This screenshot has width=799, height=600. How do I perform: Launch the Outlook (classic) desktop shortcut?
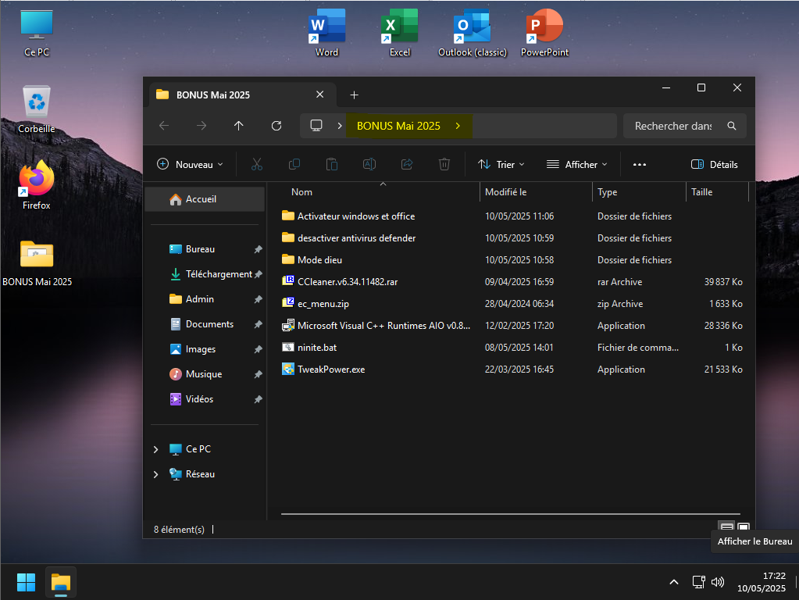[473, 33]
